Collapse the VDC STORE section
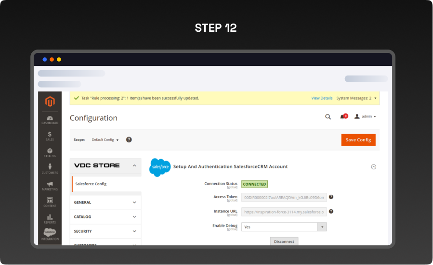This screenshot has height=265, width=433. tap(134, 165)
